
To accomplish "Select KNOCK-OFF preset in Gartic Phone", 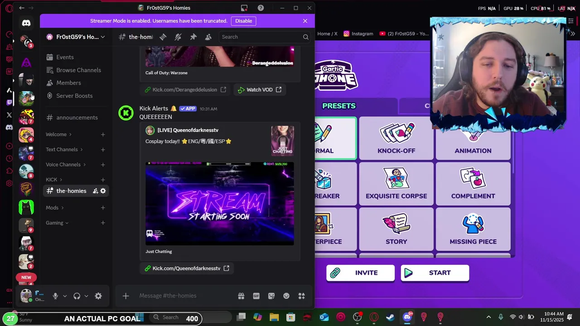I will [x=396, y=138].
